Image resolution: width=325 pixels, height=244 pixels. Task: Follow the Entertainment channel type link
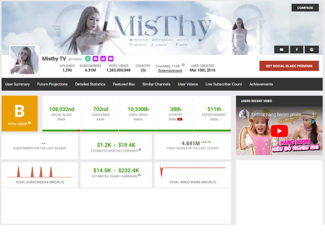170,71
